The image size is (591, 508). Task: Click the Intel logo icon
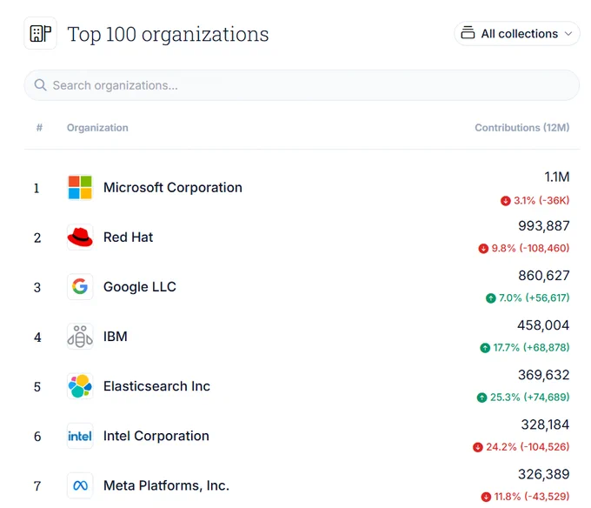[80, 436]
